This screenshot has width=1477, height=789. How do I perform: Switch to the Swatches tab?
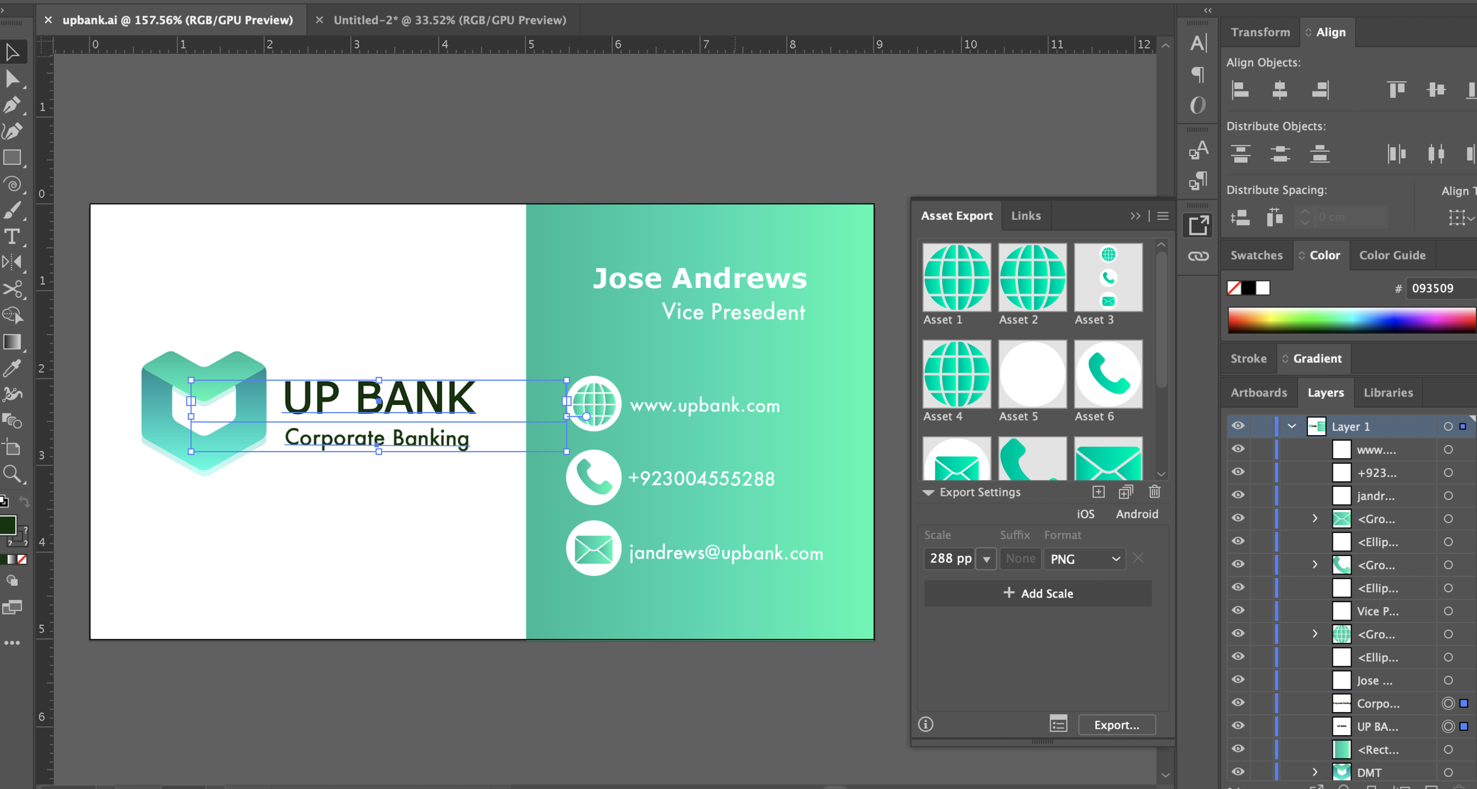pyautogui.click(x=1256, y=255)
